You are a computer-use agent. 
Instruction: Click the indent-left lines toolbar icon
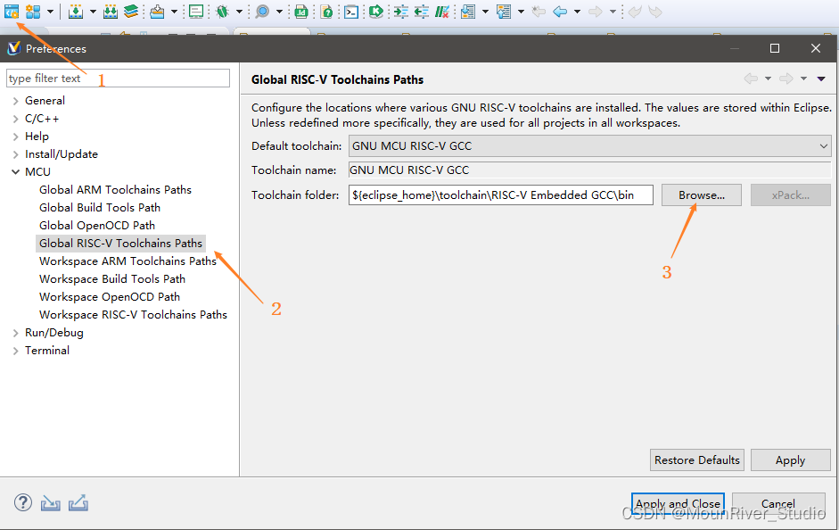421,12
